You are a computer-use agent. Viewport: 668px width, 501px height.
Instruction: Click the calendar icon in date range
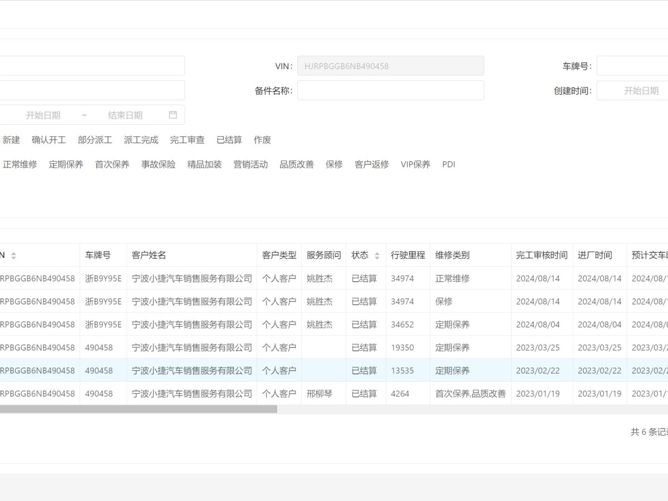(173, 115)
